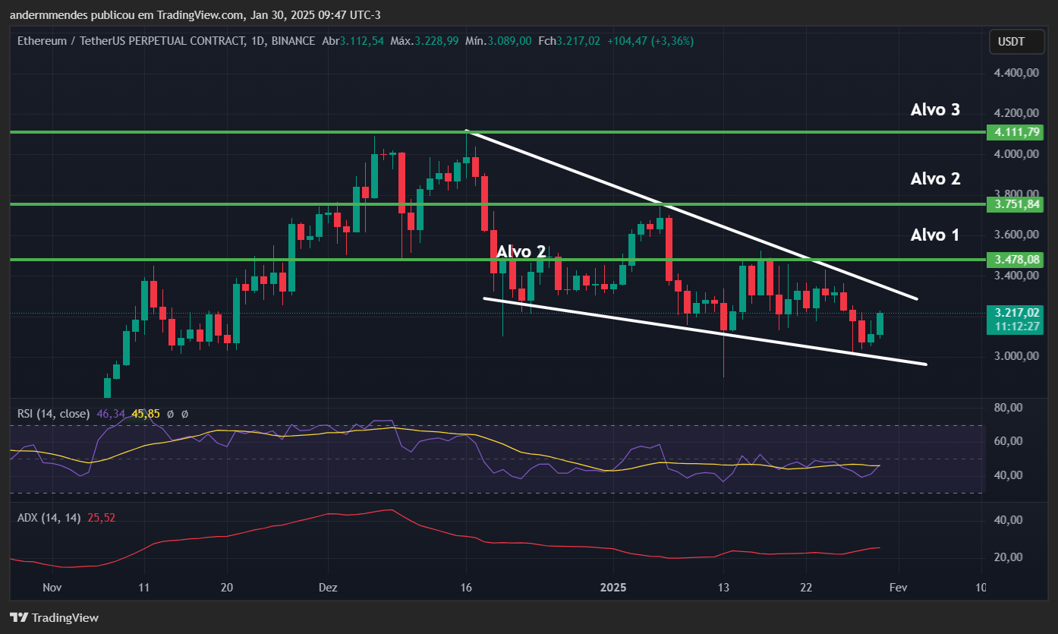Click the 16 date on the time axis

tap(466, 588)
